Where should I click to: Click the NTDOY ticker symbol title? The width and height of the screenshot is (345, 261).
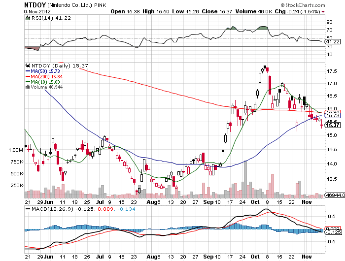point(35,5)
